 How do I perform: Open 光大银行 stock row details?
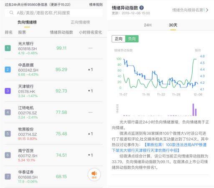point(54,48)
